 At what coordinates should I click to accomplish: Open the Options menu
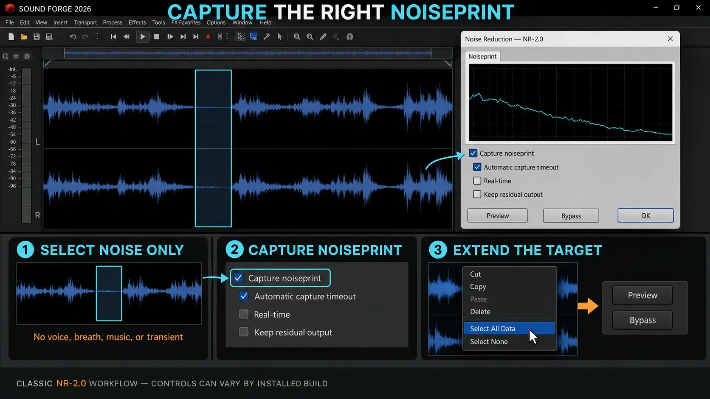point(216,22)
